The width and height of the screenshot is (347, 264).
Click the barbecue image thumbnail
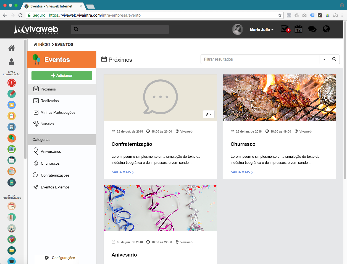[279, 97]
